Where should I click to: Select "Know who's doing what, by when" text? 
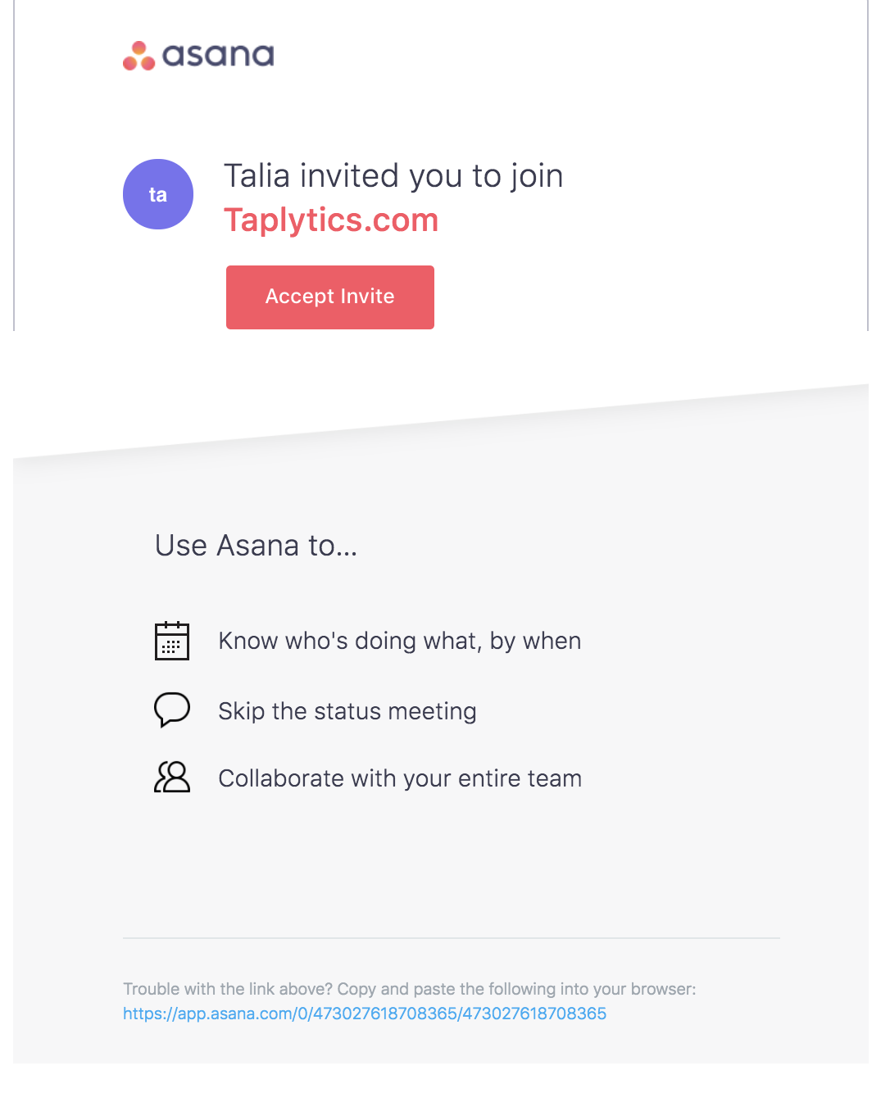point(400,641)
